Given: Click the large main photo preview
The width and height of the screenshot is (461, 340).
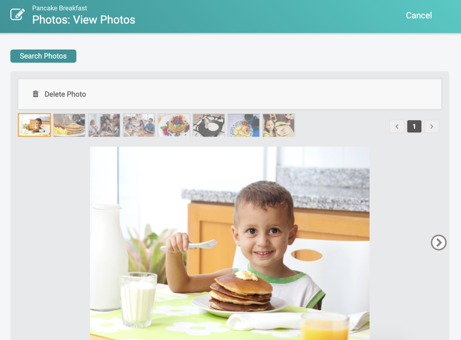Looking at the screenshot, I should (230, 243).
